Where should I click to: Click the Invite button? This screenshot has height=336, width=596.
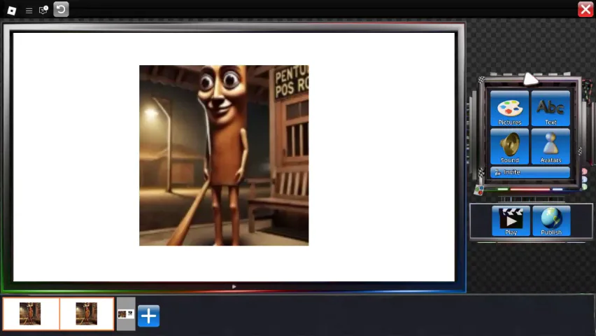(x=530, y=172)
